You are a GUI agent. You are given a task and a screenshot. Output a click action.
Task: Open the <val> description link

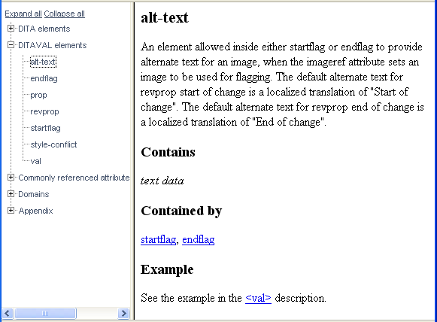(258, 298)
